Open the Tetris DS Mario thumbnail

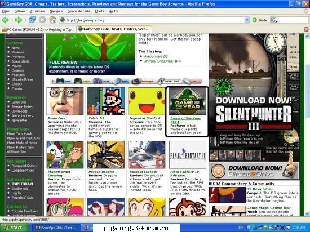coord(106,101)
